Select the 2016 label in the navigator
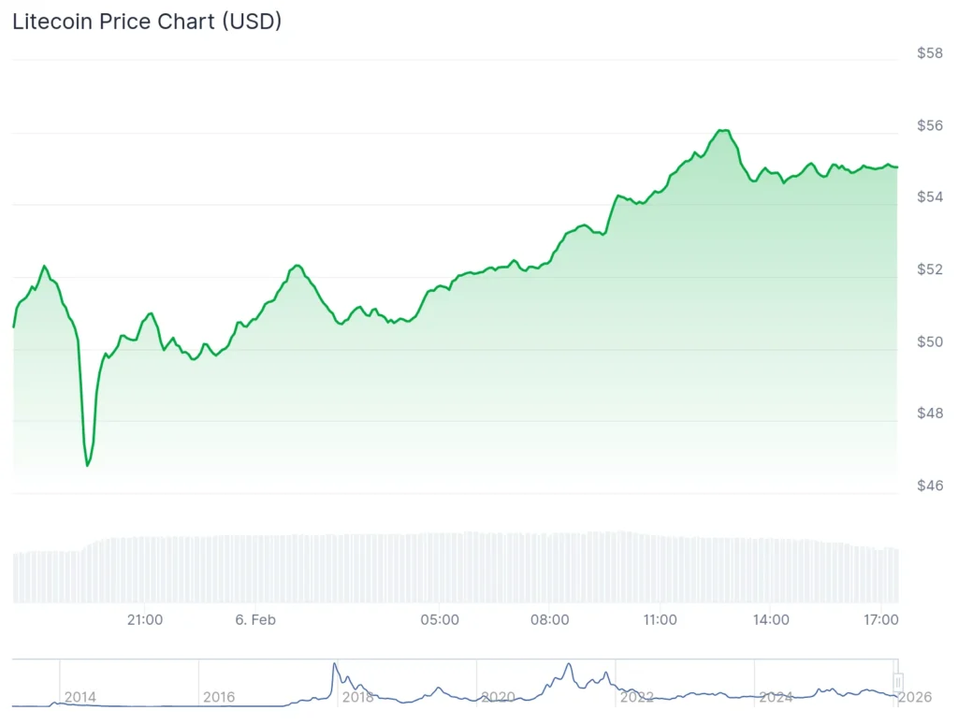This screenshot has width=958, height=725. pos(219,697)
